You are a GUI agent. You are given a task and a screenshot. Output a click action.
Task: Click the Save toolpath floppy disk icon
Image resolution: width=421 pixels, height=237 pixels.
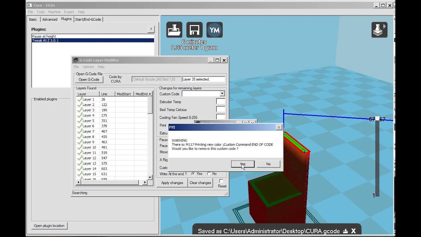pos(194,30)
